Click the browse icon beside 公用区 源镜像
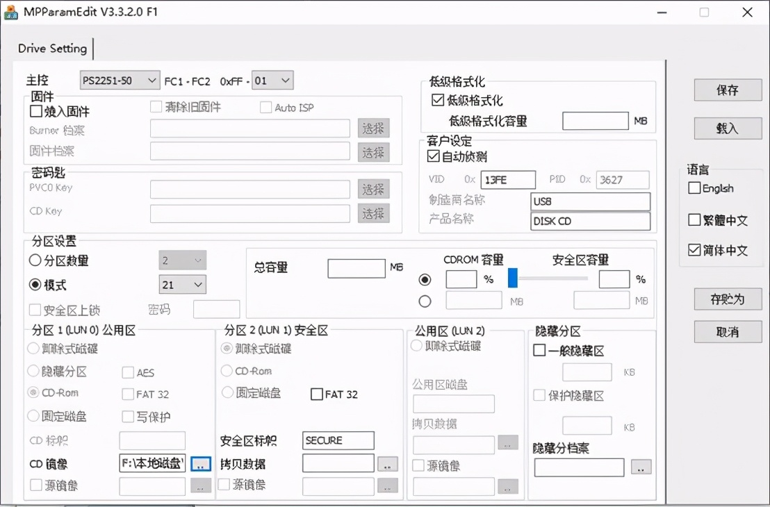The height and width of the screenshot is (507, 770). pyautogui.click(x=507, y=486)
